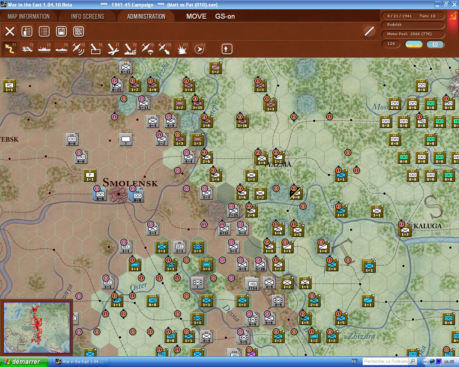
Task: Select the PC 1=1 unit counter
Action: point(9,86)
